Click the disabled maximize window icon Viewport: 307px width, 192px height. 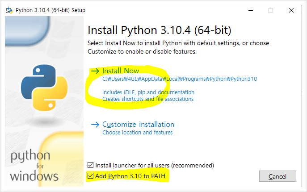271,10
